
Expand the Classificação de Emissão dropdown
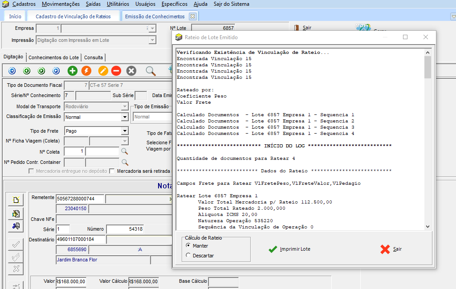pyautogui.click(x=125, y=117)
